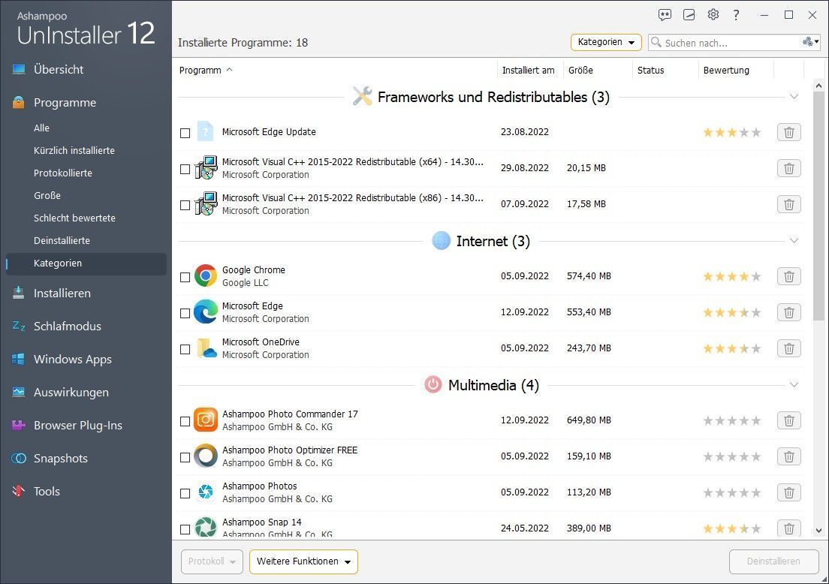This screenshot has width=829, height=584.
Task: Sort by the Größe column header
Action: (x=580, y=70)
